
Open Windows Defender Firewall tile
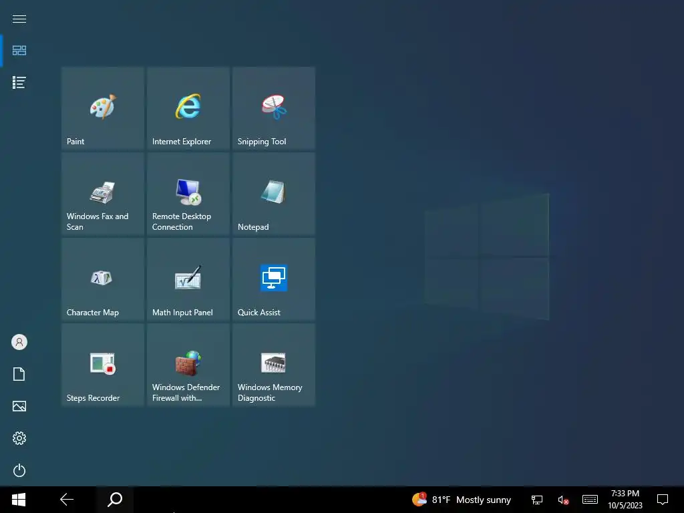click(x=188, y=365)
